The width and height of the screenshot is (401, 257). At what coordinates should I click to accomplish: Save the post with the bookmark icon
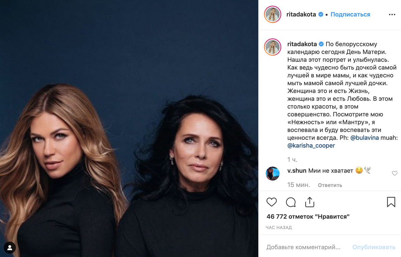391,202
